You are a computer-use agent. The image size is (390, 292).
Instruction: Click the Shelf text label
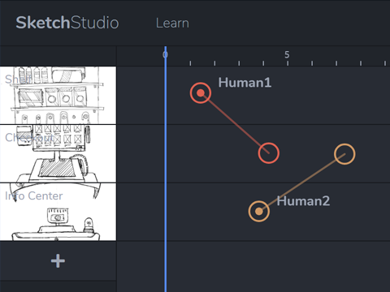tap(18, 79)
